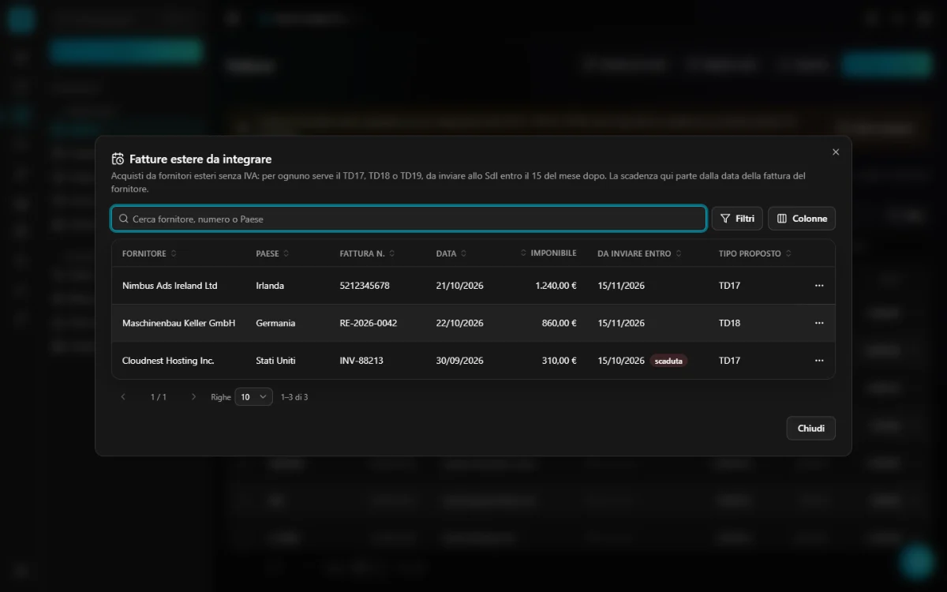The height and width of the screenshot is (592, 947).
Task: Click the date 30/09/2026
Action: coord(459,361)
